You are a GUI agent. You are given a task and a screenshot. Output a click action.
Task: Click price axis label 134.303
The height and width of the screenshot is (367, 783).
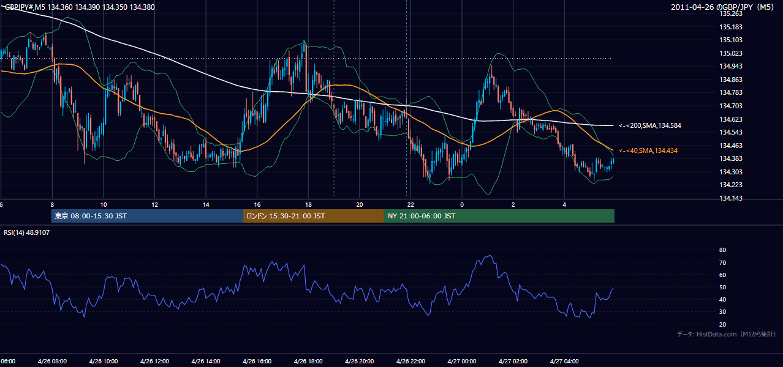(731, 172)
